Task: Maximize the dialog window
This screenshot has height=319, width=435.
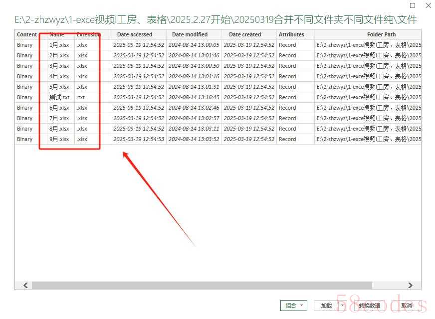Action: 412,5
